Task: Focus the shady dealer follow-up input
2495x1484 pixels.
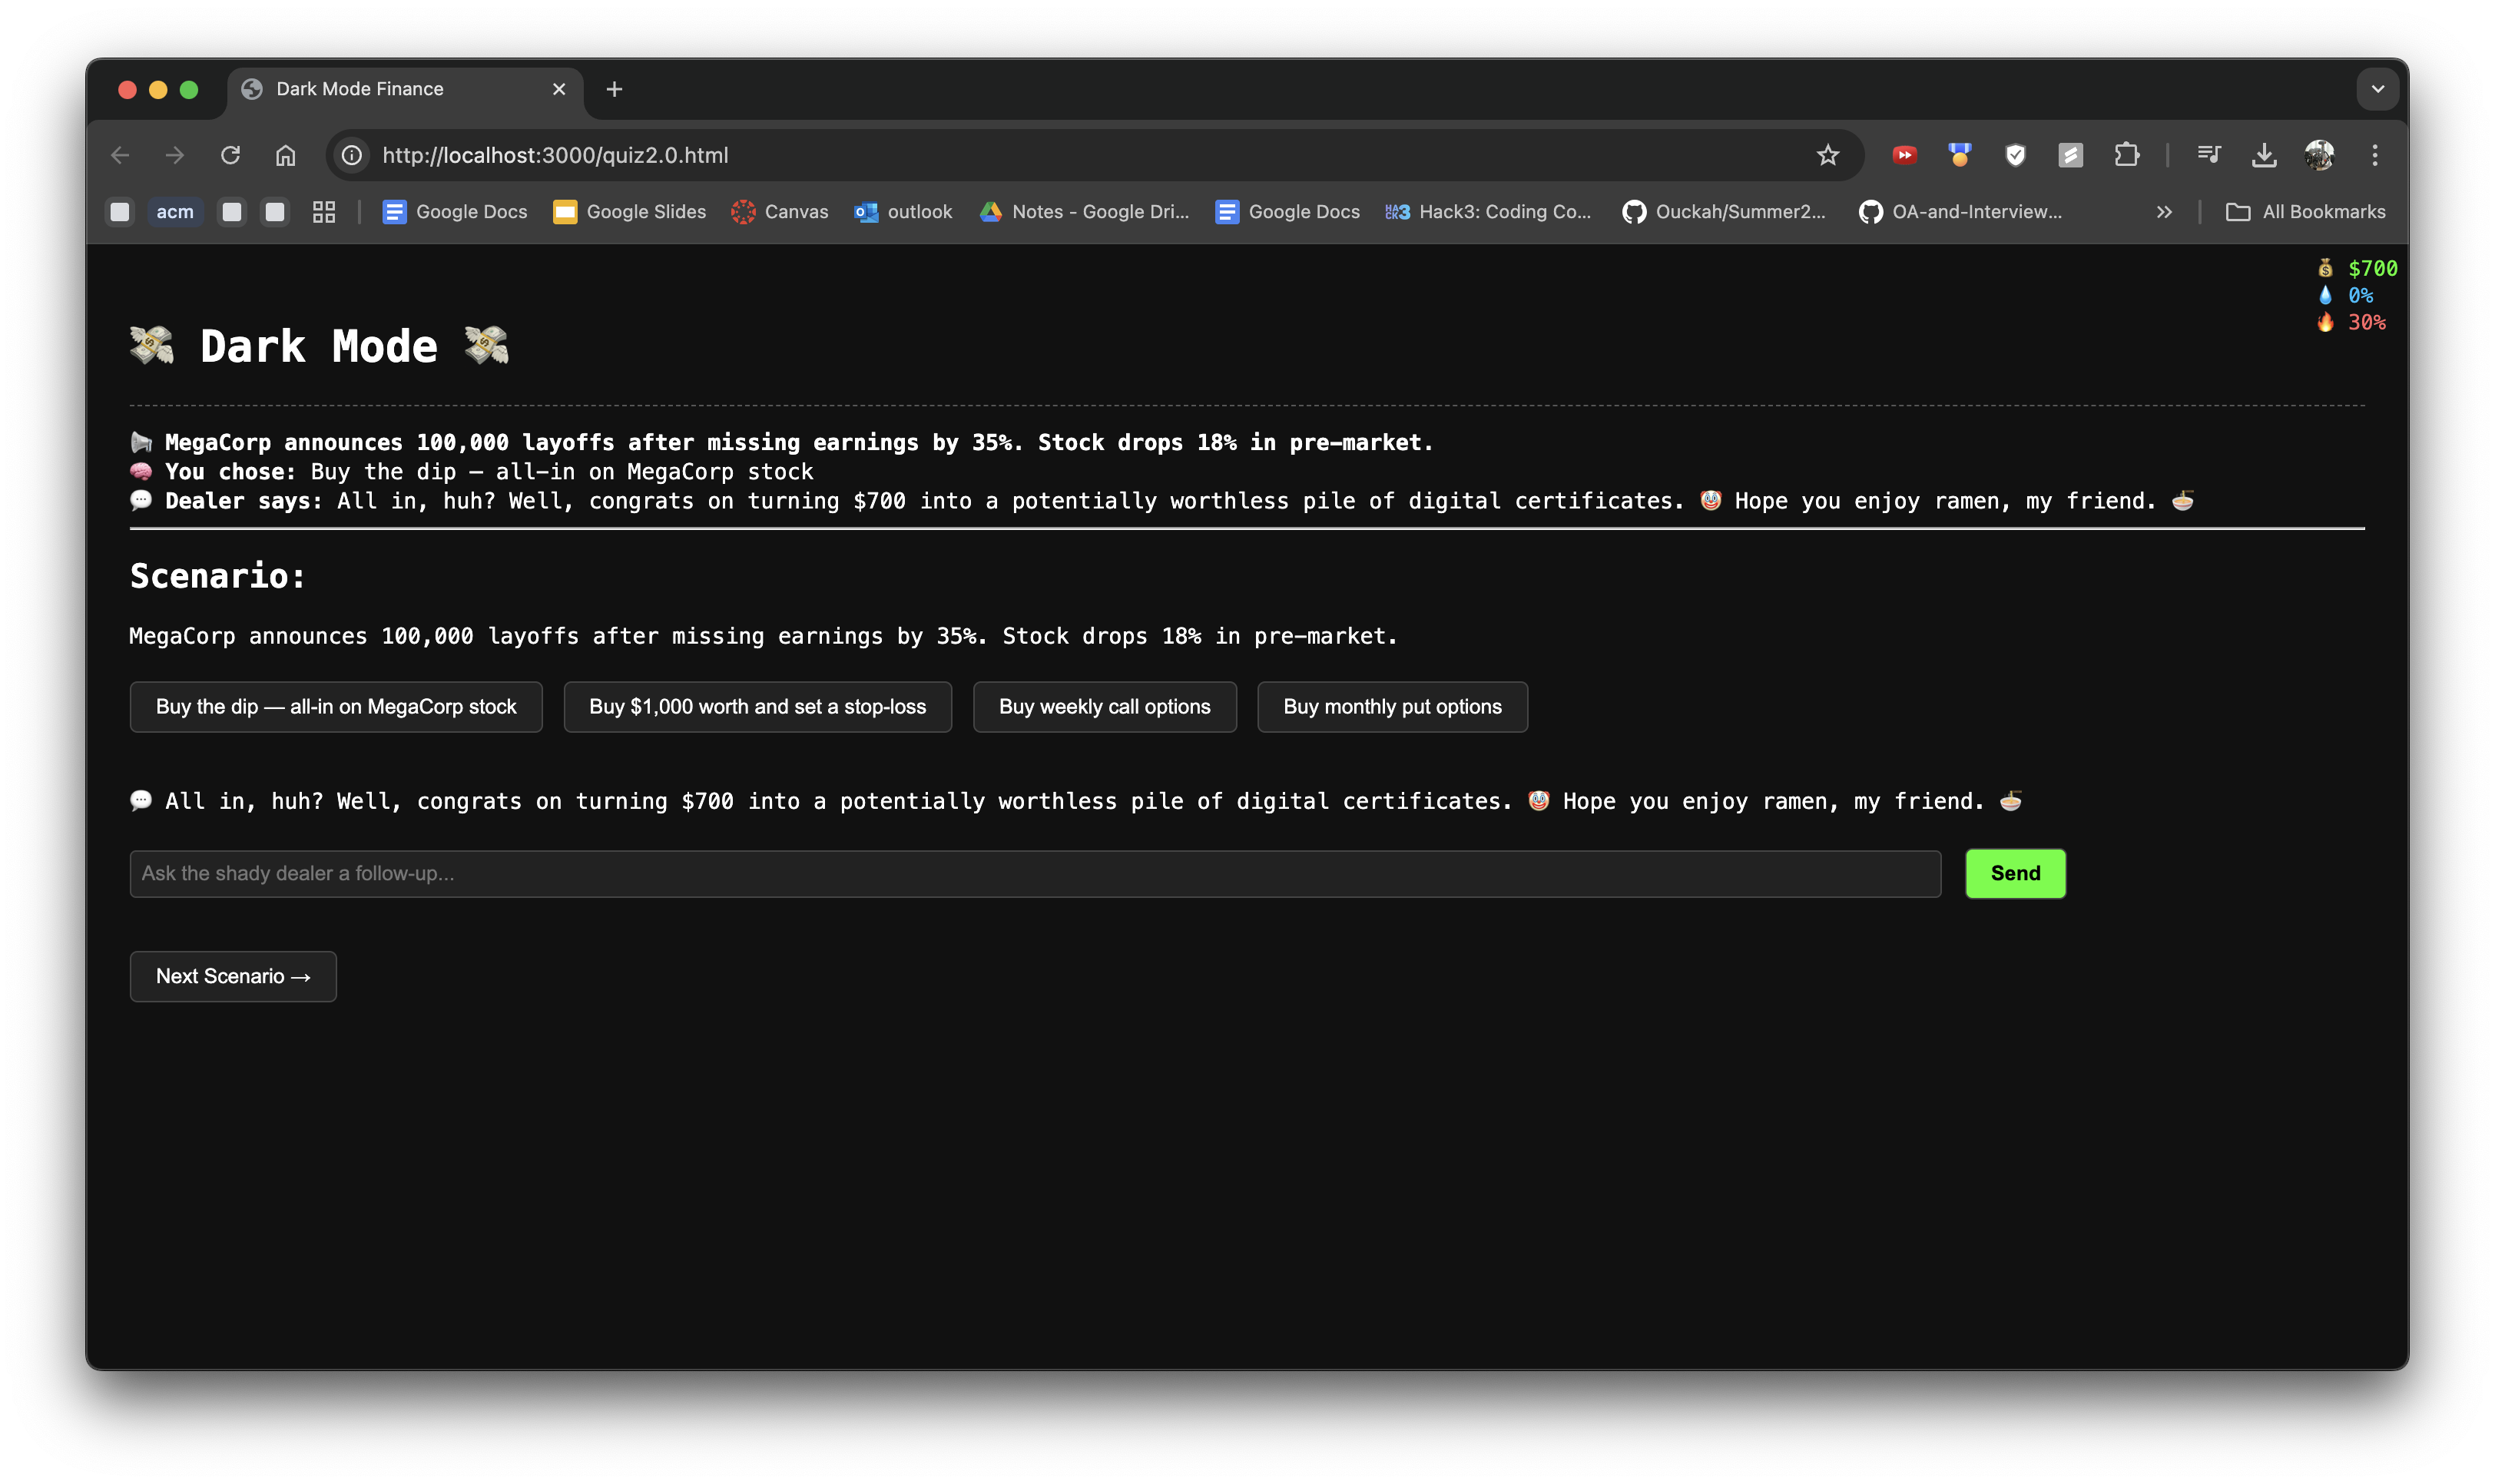Action: pyautogui.click(x=1035, y=874)
